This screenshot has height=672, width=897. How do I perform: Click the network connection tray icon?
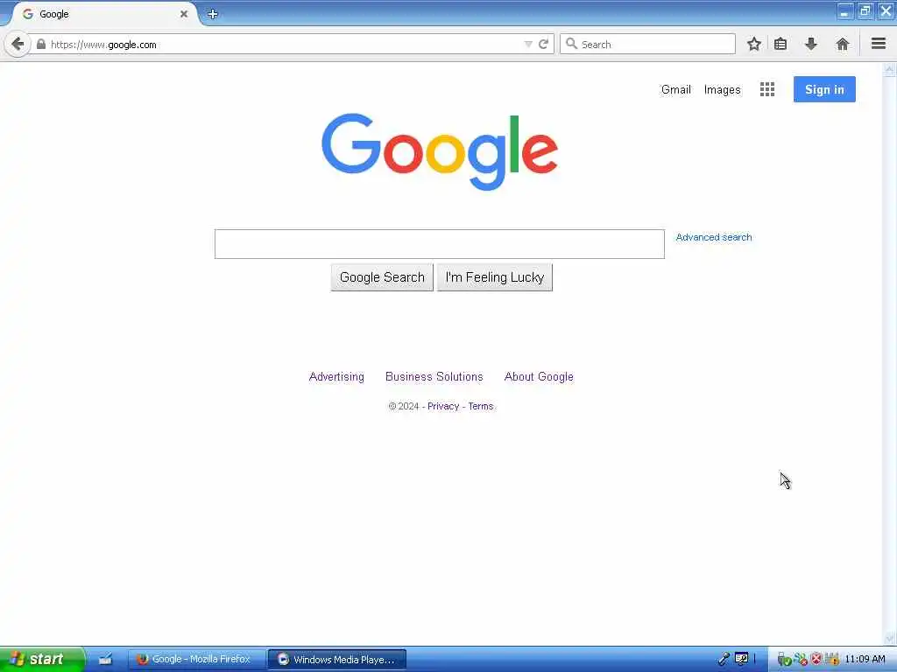pos(801,660)
